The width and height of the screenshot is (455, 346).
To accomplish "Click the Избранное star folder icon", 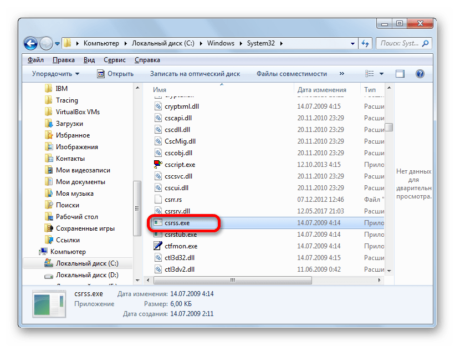I will 49,135.
